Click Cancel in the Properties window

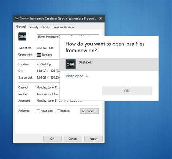click(x=73, y=139)
